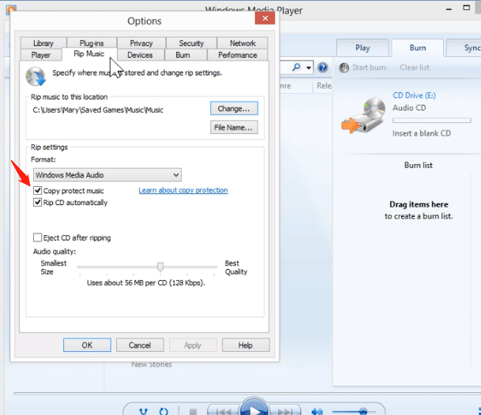This screenshot has width=481, height=415.
Task: Click the Play button in playback controls
Action: point(254,409)
